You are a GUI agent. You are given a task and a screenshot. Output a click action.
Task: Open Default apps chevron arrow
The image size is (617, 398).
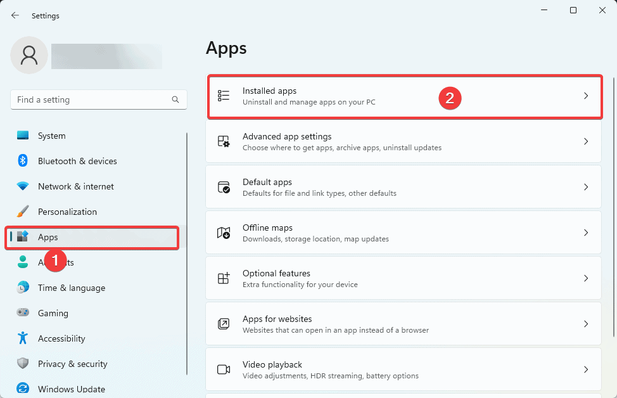coord(586,187)
